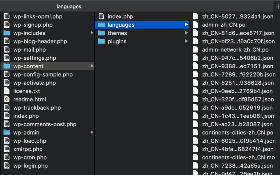Expand the themes folder arrow

[186, 33]
